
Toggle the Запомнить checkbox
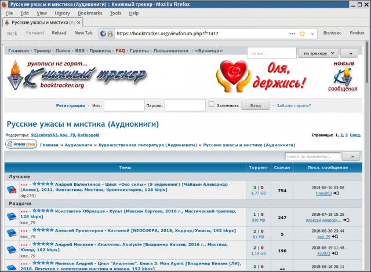(211, 104)
